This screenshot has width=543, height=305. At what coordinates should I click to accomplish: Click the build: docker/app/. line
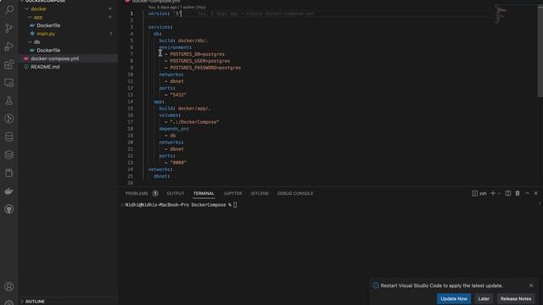[x=185, y=108]
